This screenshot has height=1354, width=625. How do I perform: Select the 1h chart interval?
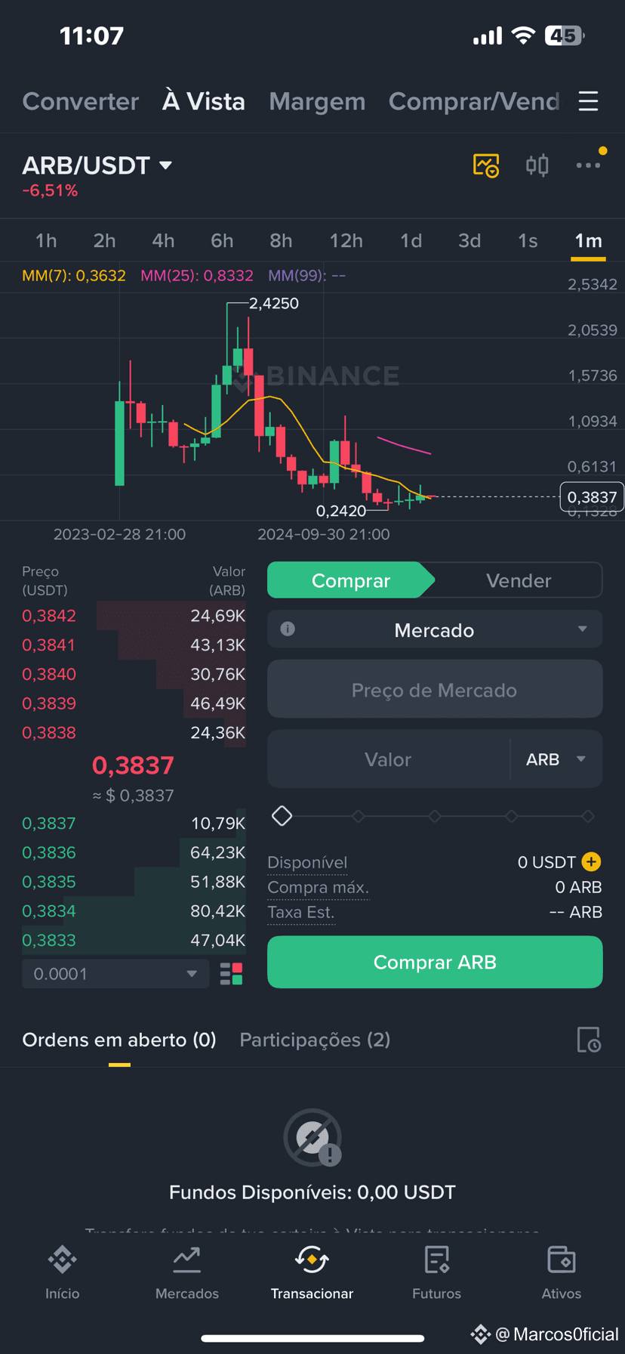pyautogui.click(x=46, y=240)
